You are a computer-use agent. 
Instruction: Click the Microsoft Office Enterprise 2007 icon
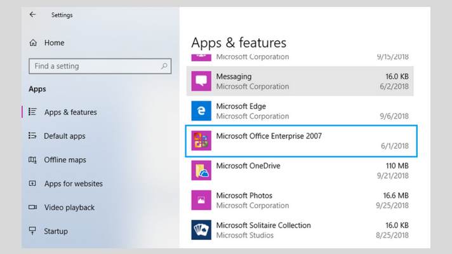201,140
